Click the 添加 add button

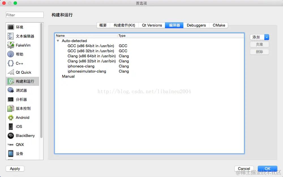point(257,37)
